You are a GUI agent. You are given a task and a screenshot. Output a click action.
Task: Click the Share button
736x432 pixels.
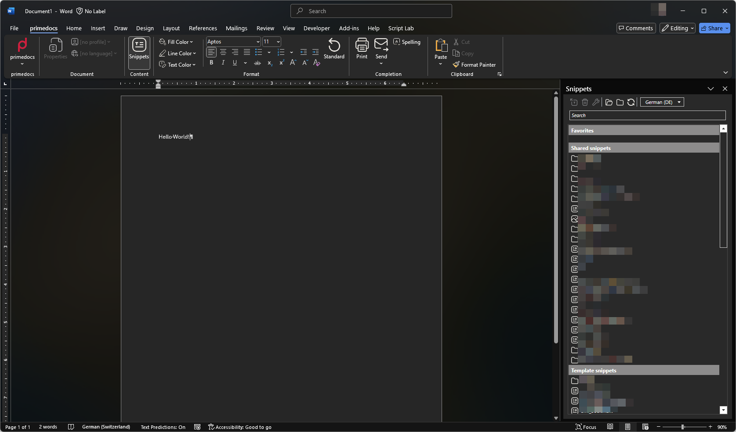coord(714,28)
